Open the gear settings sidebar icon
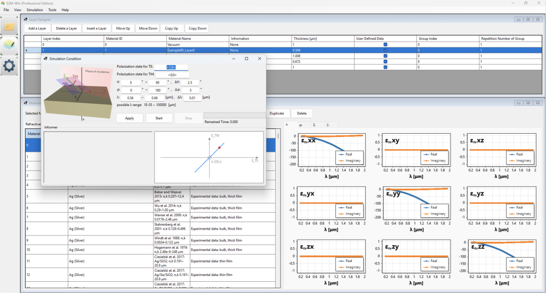The image size is (546, 293). (10, 66)
